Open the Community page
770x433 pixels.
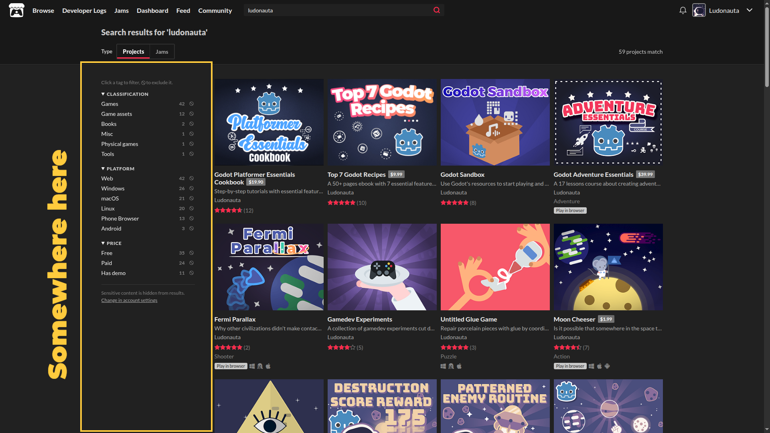tap(215, 10)
